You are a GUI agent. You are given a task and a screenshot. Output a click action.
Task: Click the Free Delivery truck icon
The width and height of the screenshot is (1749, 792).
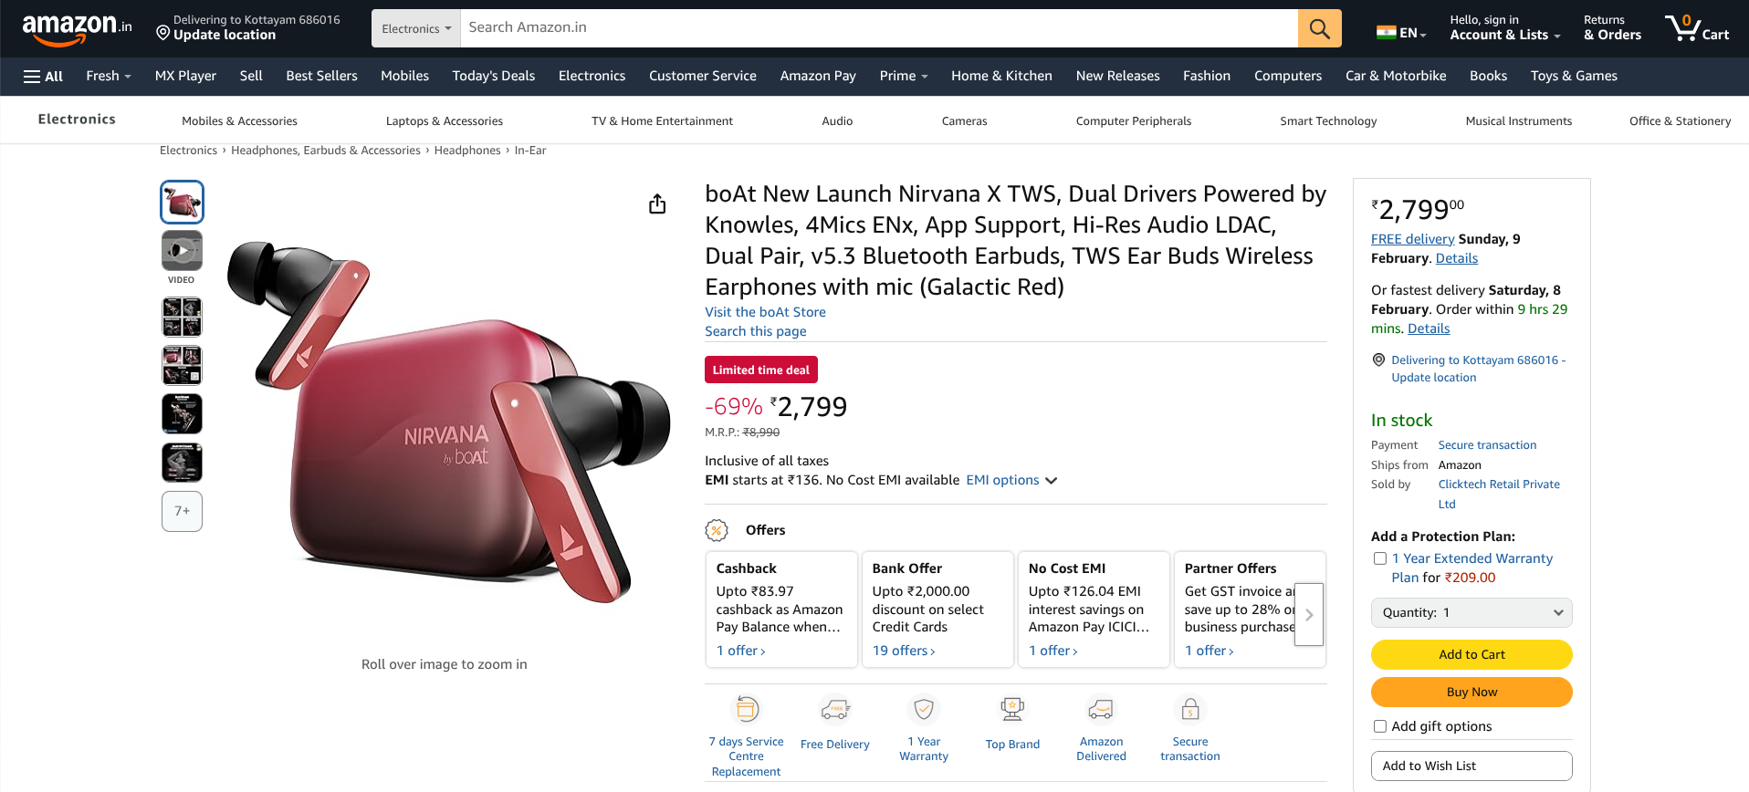pos(835,709)
